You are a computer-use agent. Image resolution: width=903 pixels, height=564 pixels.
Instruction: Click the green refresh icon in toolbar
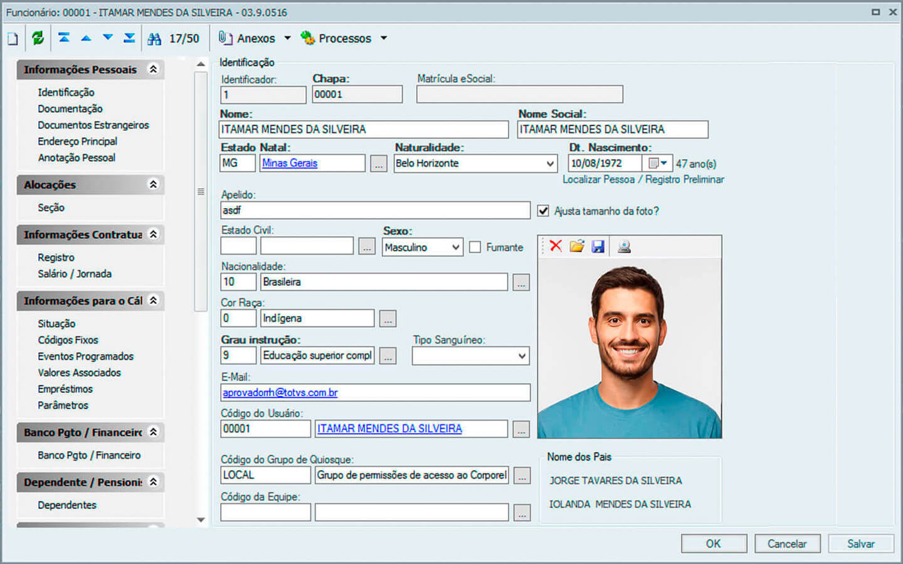(x=38, y=38)
